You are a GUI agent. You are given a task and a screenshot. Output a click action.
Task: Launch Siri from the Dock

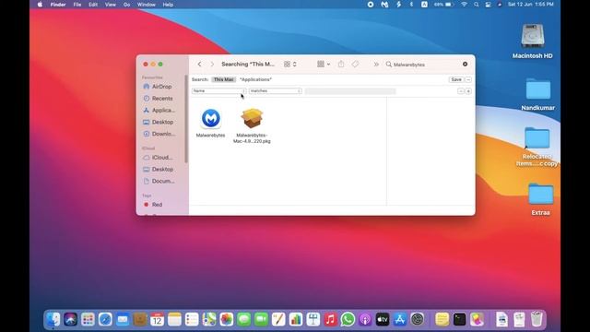[x=70, y=320]
